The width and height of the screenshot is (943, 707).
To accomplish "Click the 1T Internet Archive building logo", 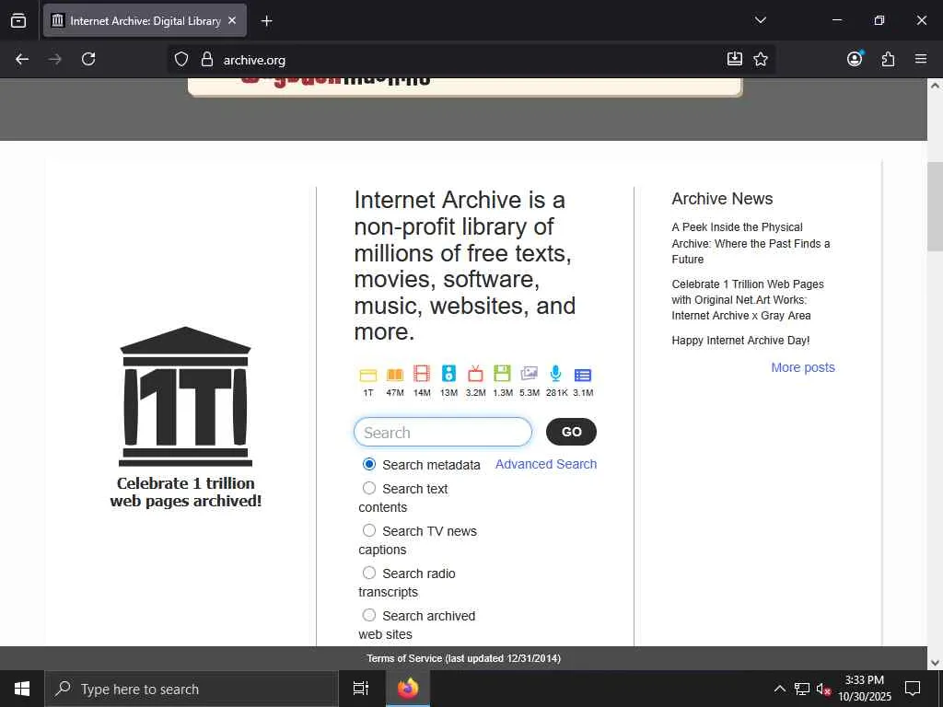I will (185, 396).
